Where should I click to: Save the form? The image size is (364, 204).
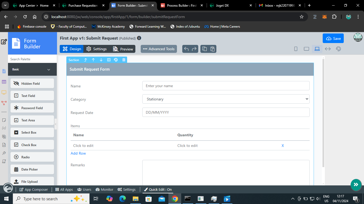coord(333,38)
